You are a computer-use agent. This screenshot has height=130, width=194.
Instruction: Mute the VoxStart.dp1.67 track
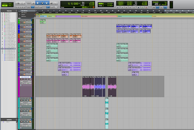(x=24, y=22)
